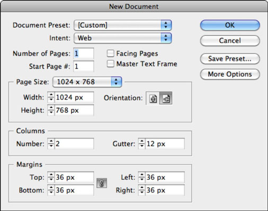Click the Number of Pages field
Screen dimensions: 268x211
[84, 53]
